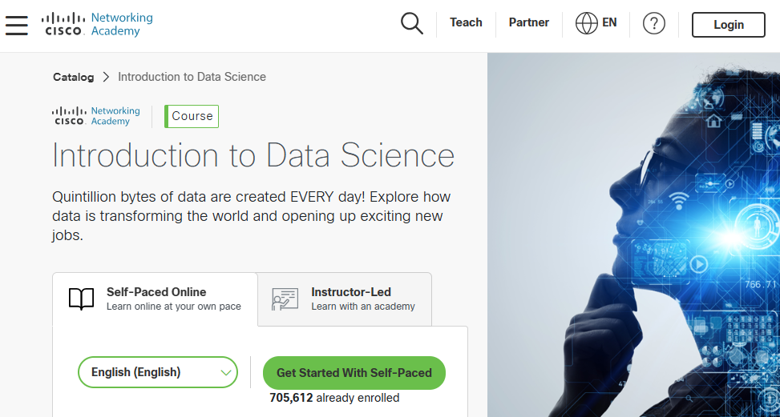
Task: Open the Teach menu item
Action: point(466,23)
